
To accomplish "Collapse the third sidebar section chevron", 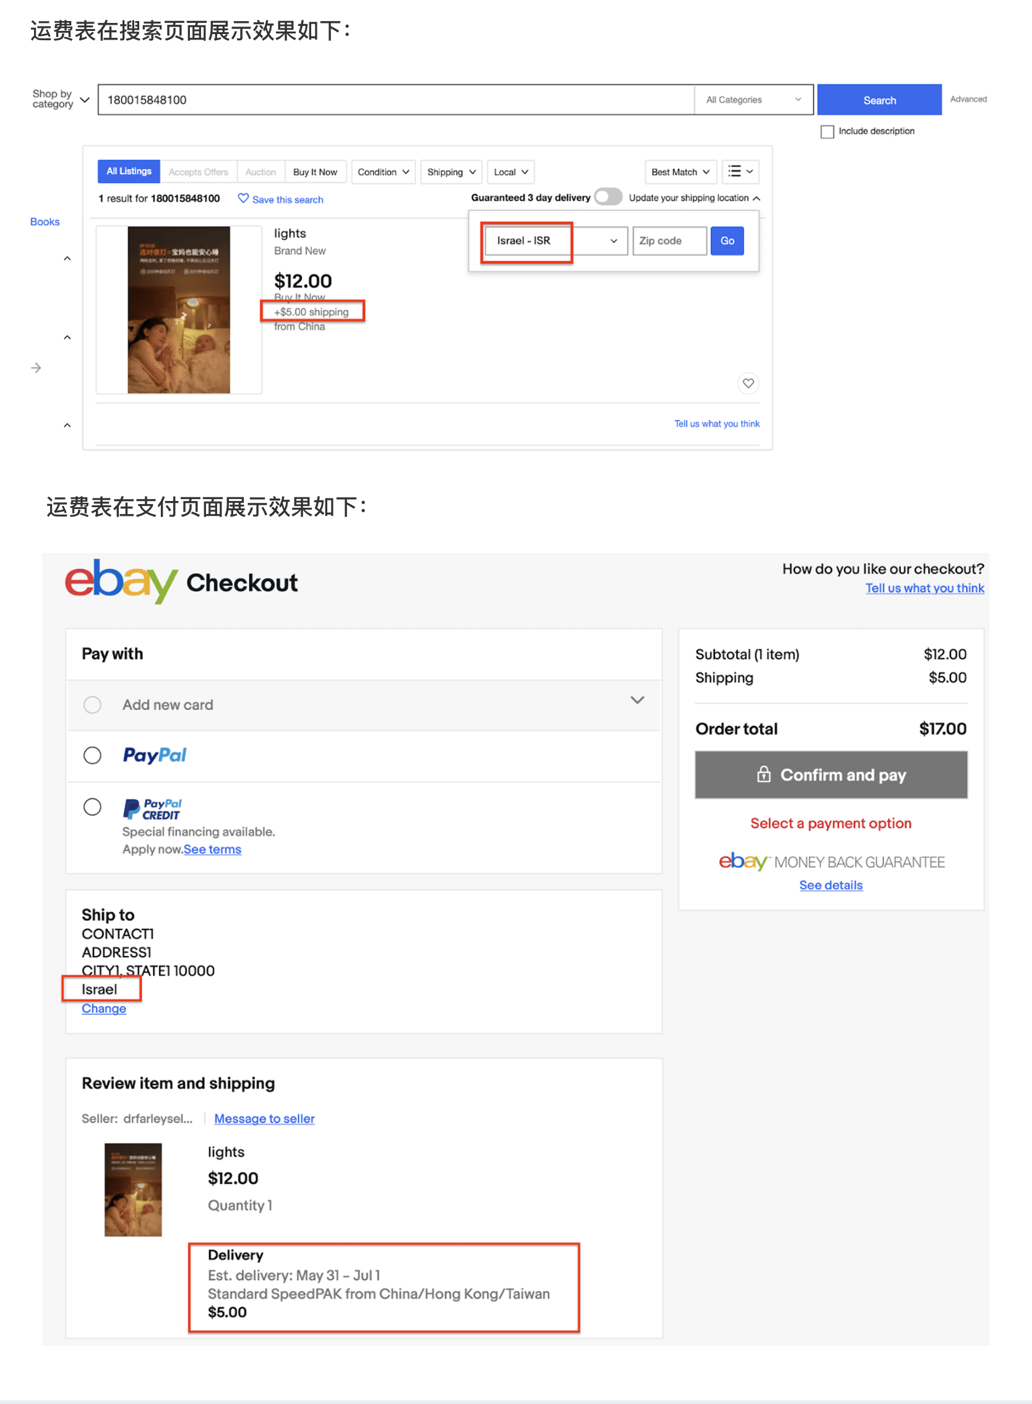I will click(x=67, y=426).
